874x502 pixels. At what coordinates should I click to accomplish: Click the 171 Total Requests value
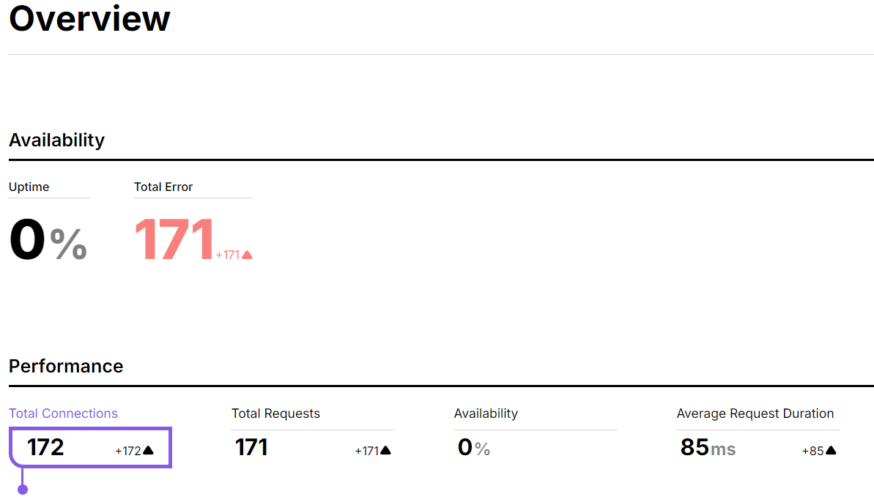[x=251, y=447]
